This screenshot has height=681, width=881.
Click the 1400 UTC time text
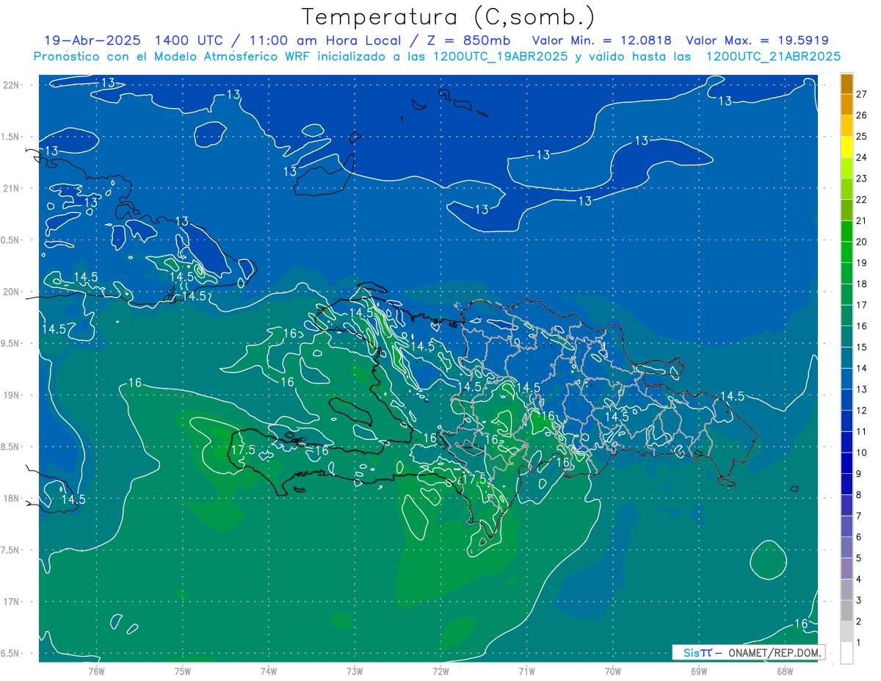pos(192,40)
